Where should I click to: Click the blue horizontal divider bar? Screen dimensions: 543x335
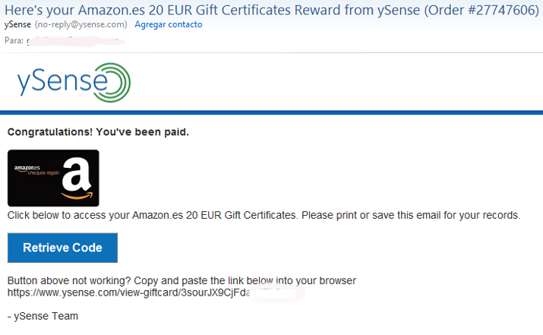point(271,112)
